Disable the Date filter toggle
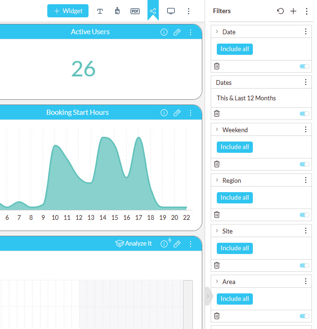317x329 pixels. pyautogui.click(x=304, y=67)
